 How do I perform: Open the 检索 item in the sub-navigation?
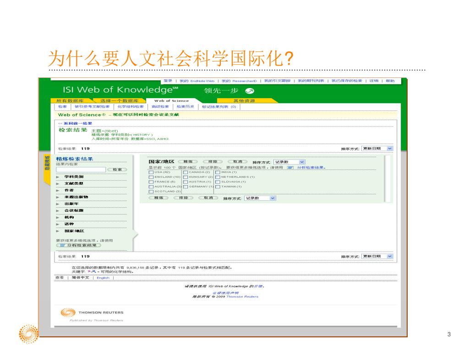[x=62, y=106]
